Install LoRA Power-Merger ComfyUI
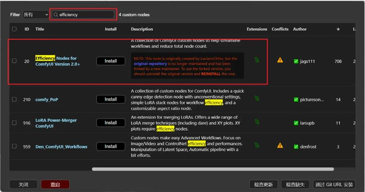This screenshot has width=365, height=192. [110, 123]
